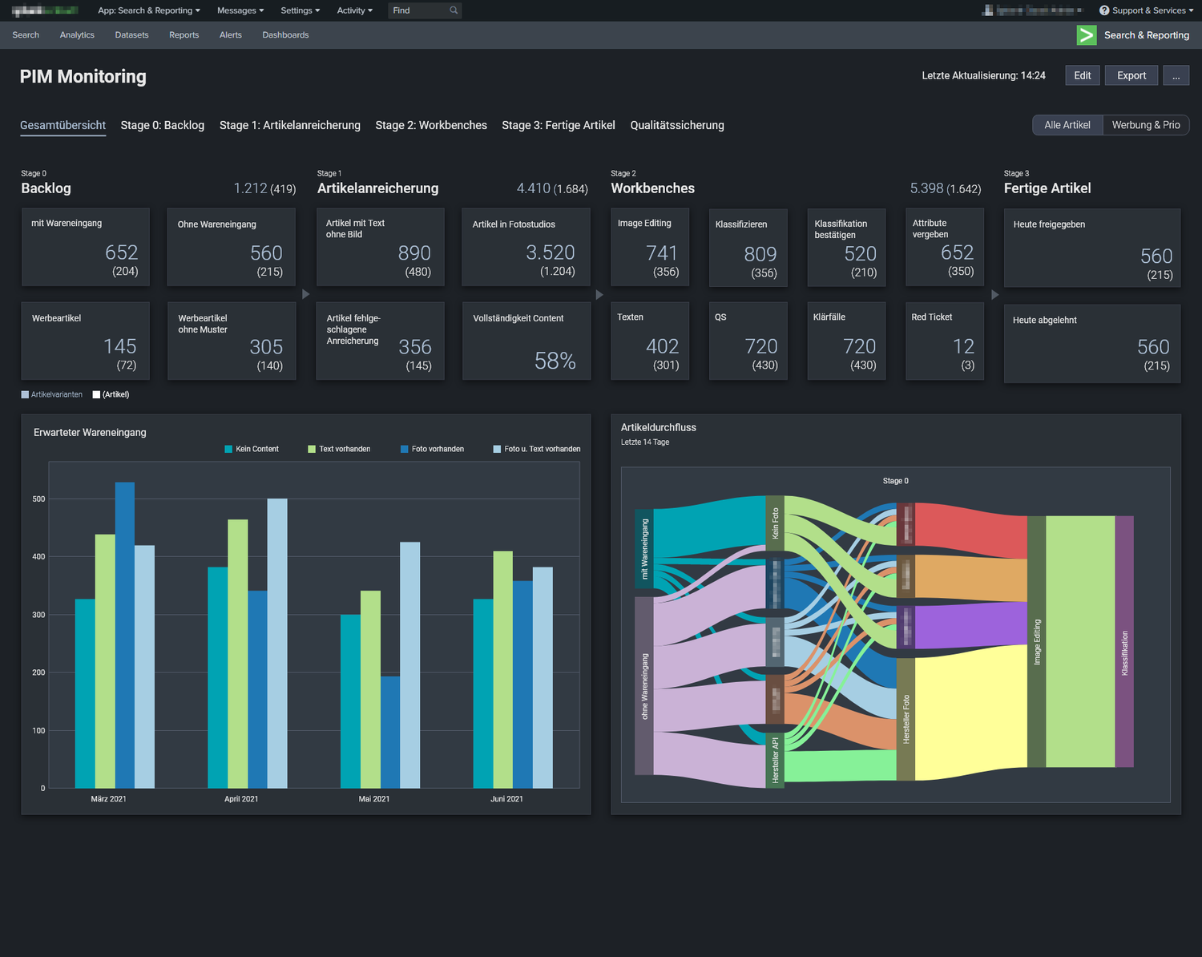This screenshot has width=1202, height=957.
Task: Open the Attribute vergeben card
Action: pyautogui.click(x=945, y=247)
